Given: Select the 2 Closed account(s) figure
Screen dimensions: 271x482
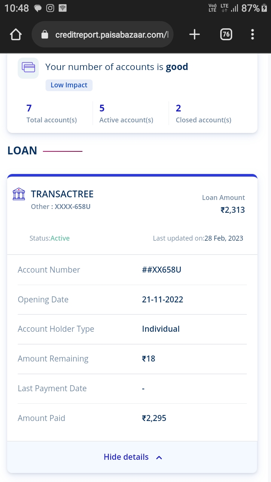Looking at the screenshot, I should pos(178,108).
